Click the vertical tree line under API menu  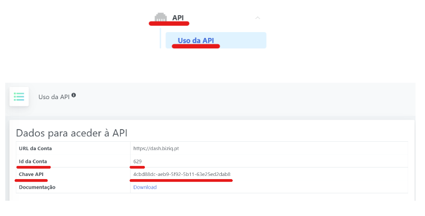coord(161,40)
